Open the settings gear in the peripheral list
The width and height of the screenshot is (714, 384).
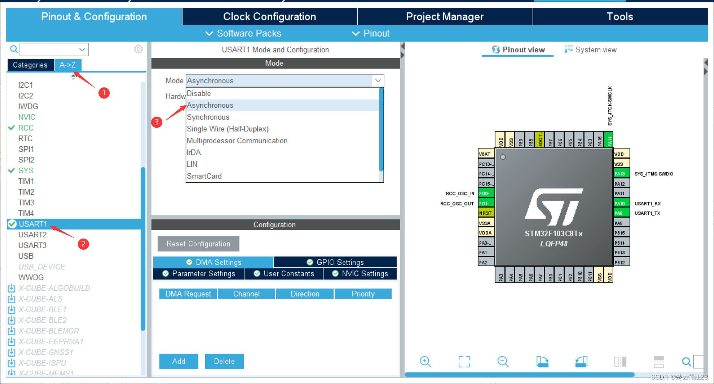coord(138,49)
